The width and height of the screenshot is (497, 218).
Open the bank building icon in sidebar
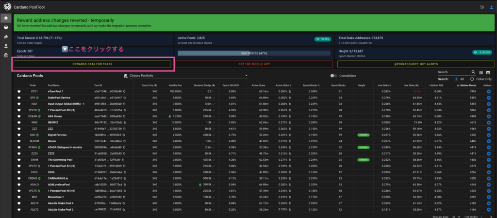click(6, 55)
